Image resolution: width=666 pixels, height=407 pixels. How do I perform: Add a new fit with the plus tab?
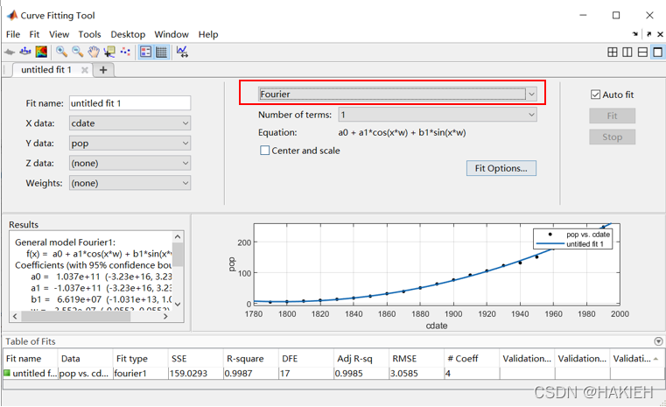click(103, 70)
